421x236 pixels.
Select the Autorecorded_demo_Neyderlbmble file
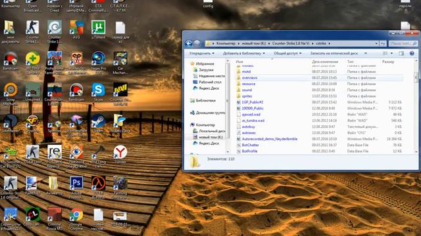click(x=269, y=139)
